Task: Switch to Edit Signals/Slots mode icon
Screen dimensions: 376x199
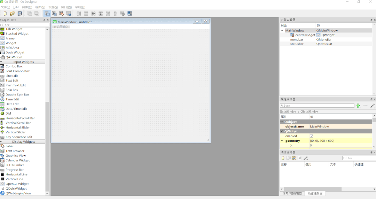Action: 54,14
